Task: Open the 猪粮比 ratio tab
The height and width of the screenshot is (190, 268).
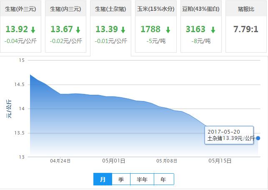Action: click(x=245, y=8)
